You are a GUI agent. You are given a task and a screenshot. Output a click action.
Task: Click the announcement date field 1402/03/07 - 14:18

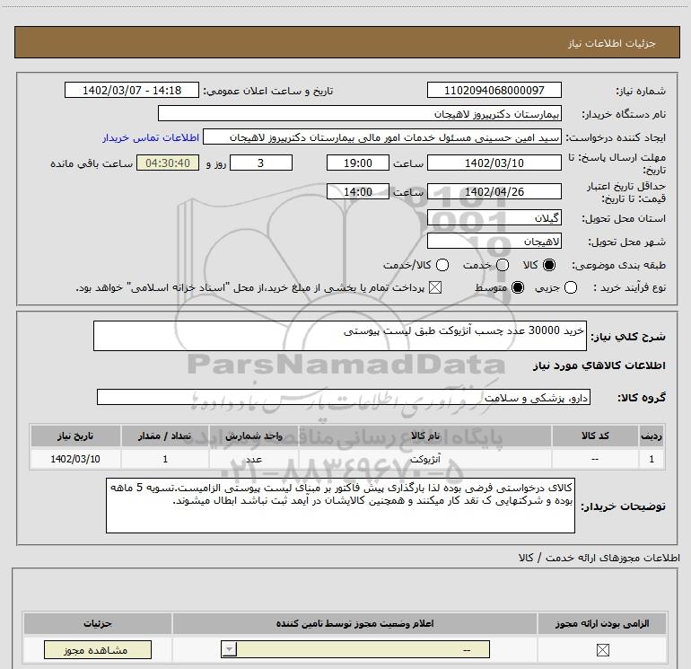132,90
